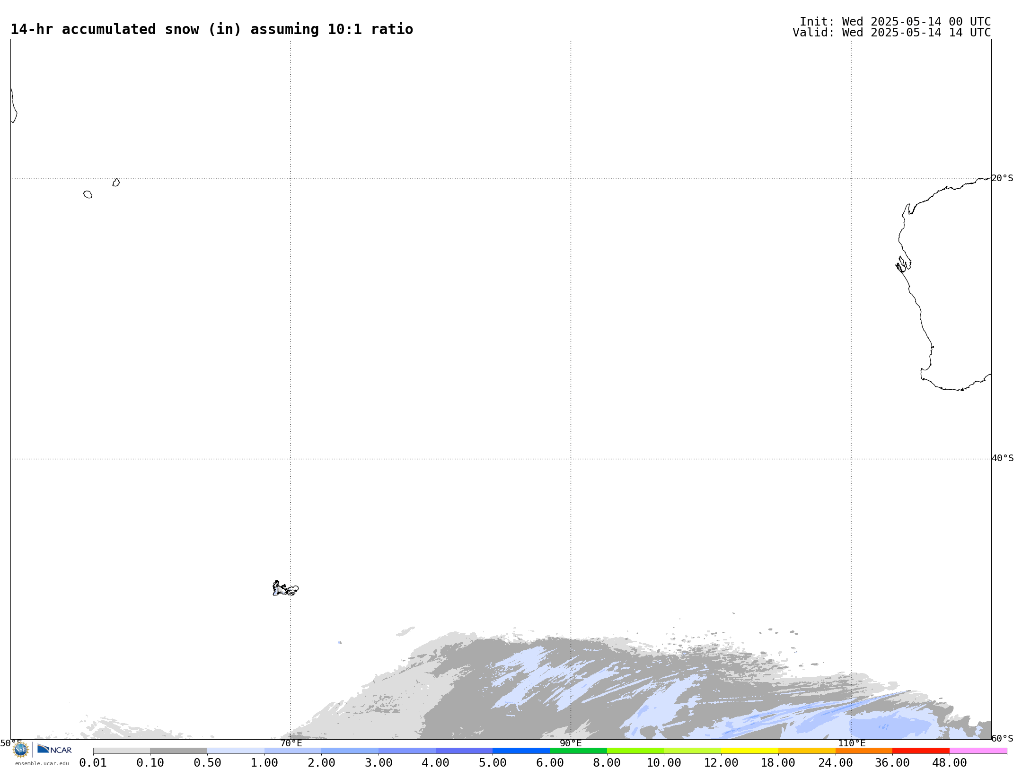Click the amber 18.00 color swatch
Viewport: 1022px width, 769px height.
pyautogui.click(x=807, y=751)
